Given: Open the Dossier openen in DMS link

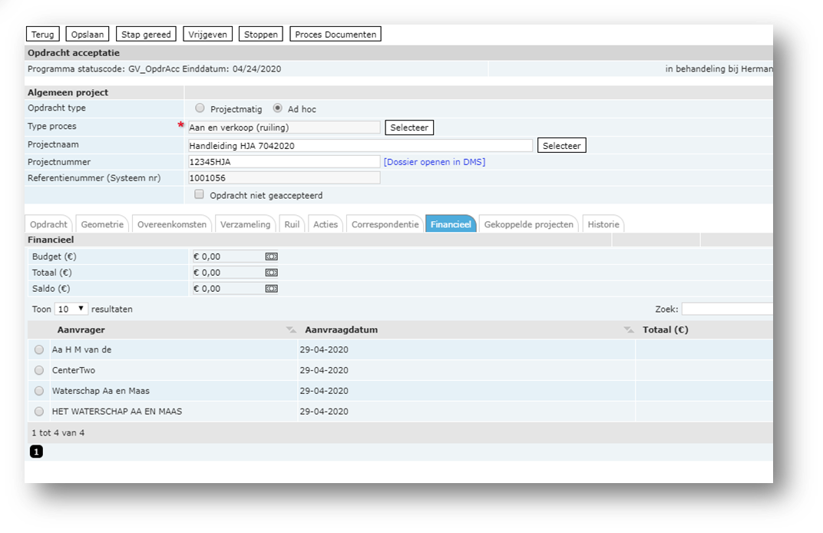Looking at the screenshot, I should 435,162.
